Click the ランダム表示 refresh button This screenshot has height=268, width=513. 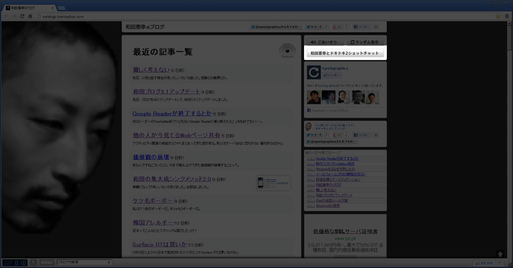pyautogui.click(x=366, y=42)
